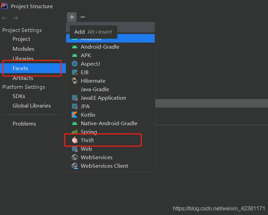The height and width of the screenshot is (215, 268).
Task: Pick Hibernate from the popup list
Action: 110,81
